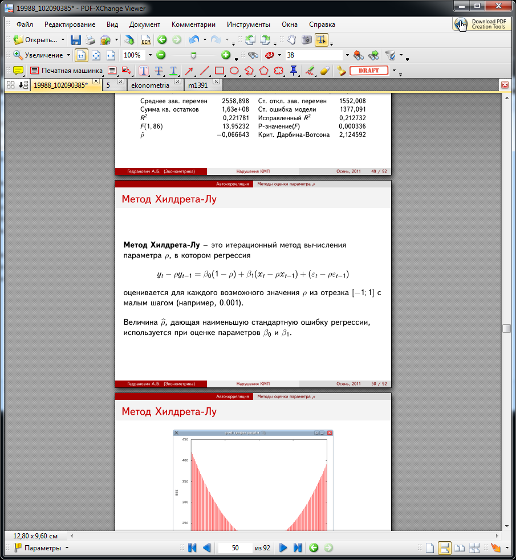Image resolution: width=516 pixels, height=560 pixels.
Task: Expand the stamp selection dropdown arrow
Action: 394,71
